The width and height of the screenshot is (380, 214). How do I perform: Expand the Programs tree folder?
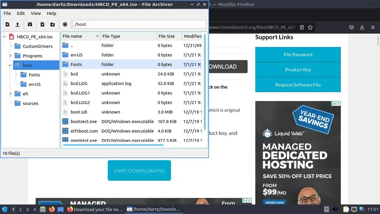coord(10,56)
